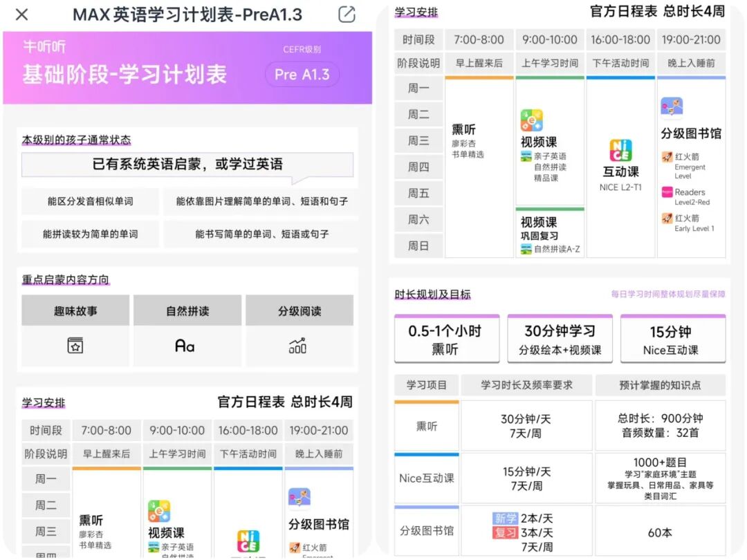This screenshot has width=747, height=560.
Task: Select the calendar-star icon under 趣味故事
Action: [75, 345]
